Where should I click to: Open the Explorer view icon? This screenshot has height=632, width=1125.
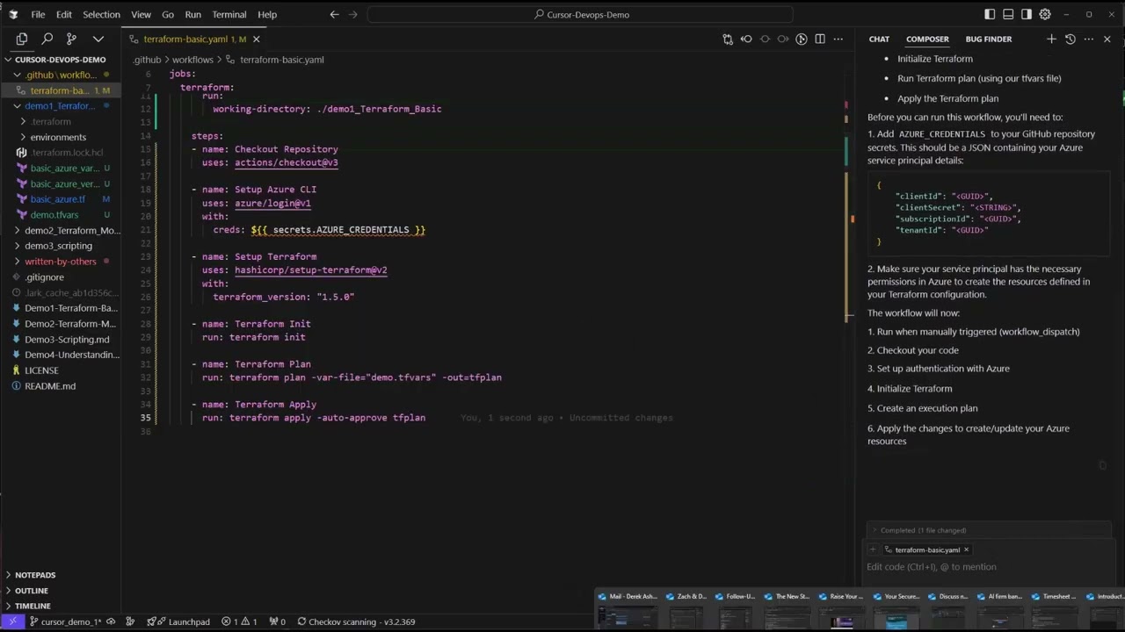[22, 39]
